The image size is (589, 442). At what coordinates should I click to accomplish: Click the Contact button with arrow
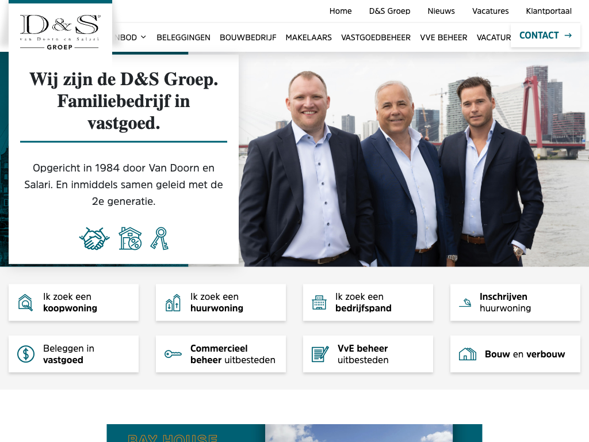(545, 35)
